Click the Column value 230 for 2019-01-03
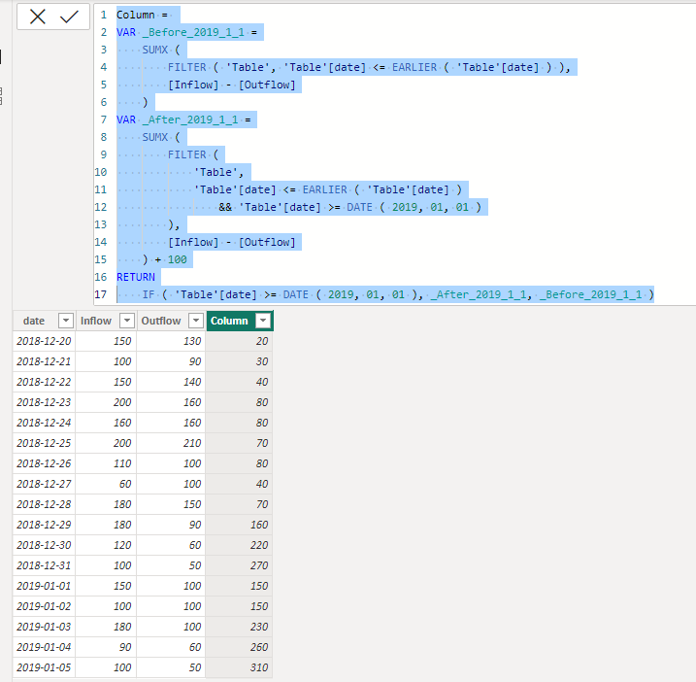This screenshot has height=682, width=696. point(239,627)
